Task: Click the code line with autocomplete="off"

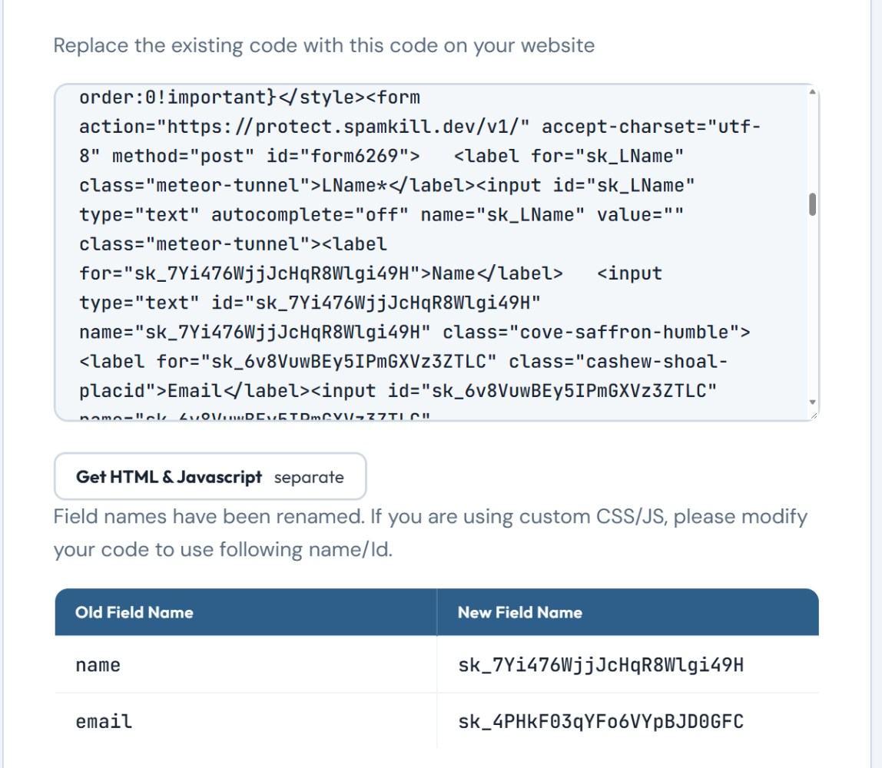Action: click(381, 214)
